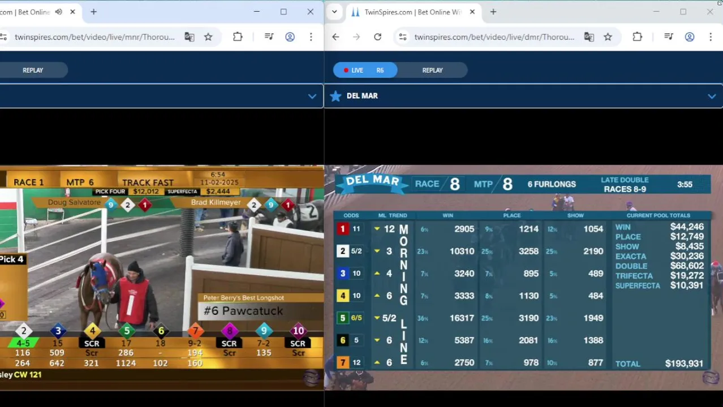Select REPLAY in the left window
This screenshot has width=723, height=407.
pos(33,70)
